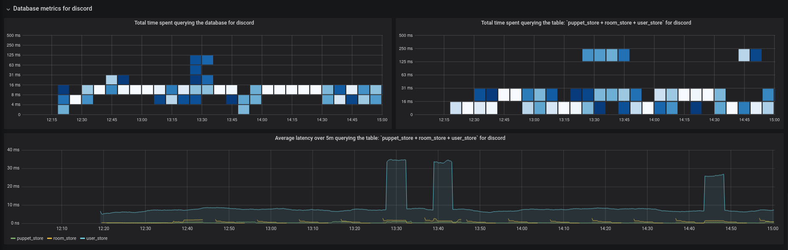Screen dimensions: 788x250
Task: Click the user_store latency spike plateau before 14:50
Action: pyautogui.click(x=714, y=175)
